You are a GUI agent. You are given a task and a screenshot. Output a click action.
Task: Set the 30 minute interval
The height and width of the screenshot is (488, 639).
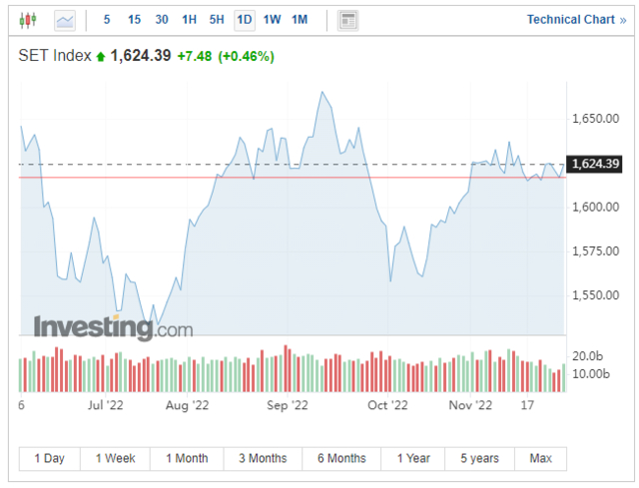[x=162, y=19]
